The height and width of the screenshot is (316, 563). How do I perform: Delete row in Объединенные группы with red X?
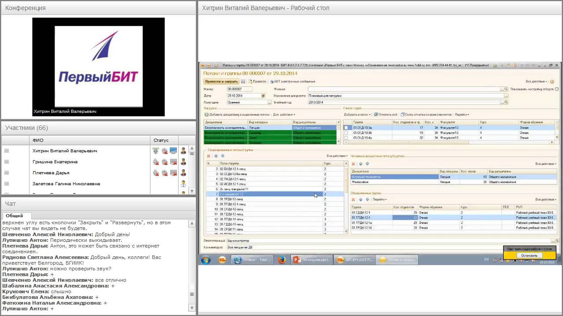353,200
